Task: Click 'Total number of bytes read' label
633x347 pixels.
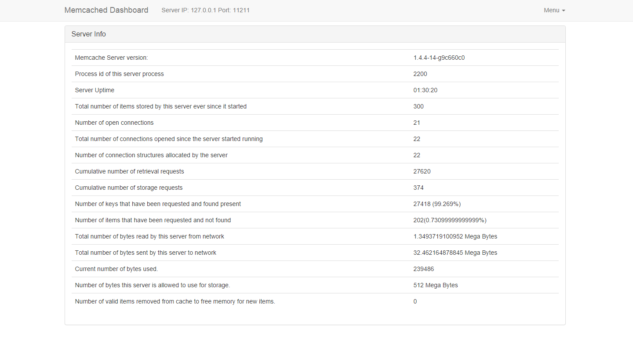Action: coord(149,236)
